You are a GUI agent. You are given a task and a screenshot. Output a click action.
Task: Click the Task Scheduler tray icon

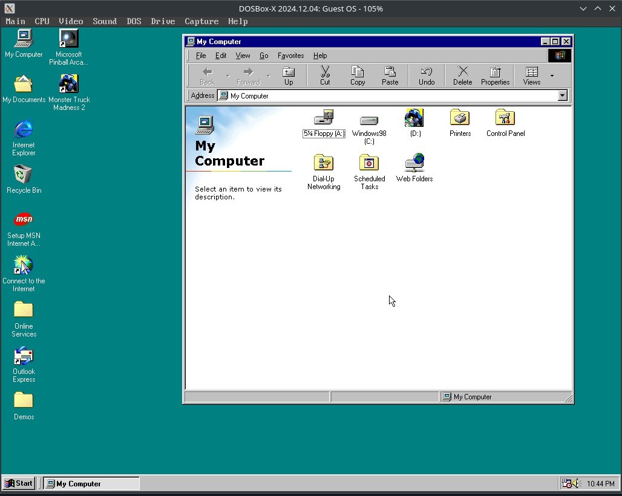click(x=567, y=483)
